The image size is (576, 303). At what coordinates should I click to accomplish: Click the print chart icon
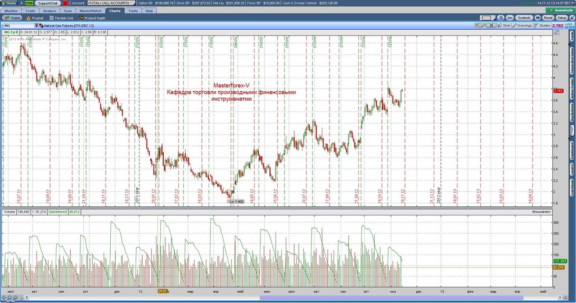[537, 17]
